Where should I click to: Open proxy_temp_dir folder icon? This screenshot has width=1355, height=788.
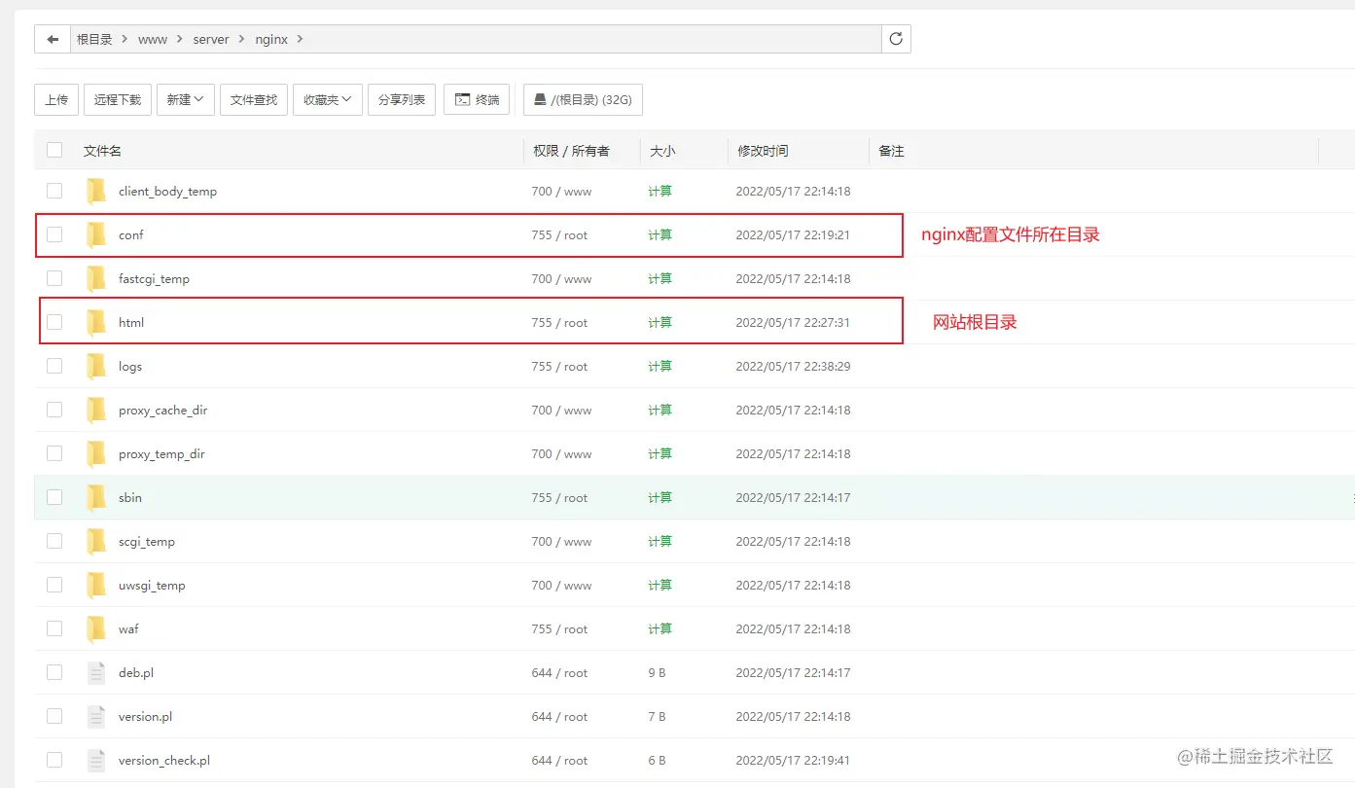[x=95, y=453]
